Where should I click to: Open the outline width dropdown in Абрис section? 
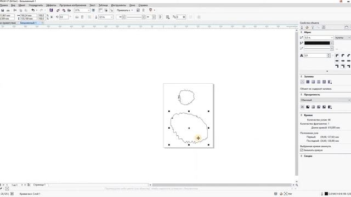coord(332,38)
